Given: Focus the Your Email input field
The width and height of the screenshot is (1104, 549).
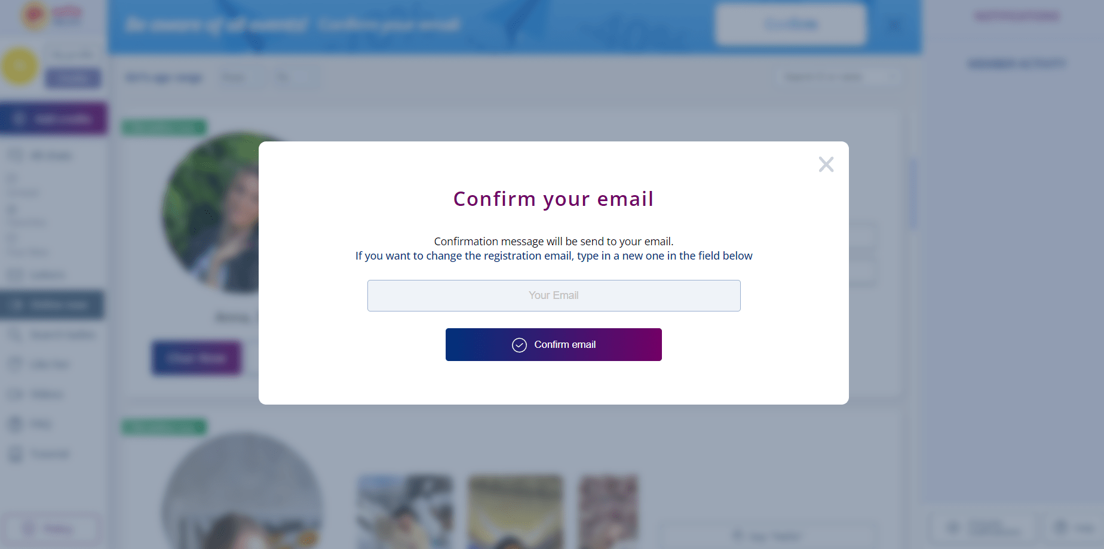Looking at the screenshot, I should click(x=553, y=295).
